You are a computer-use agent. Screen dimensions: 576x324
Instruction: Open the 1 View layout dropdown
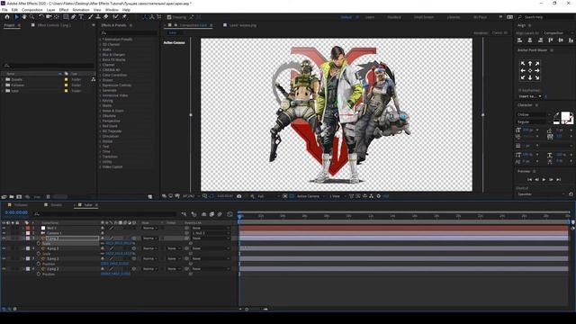pyautogui.click(x=337, y=196)
